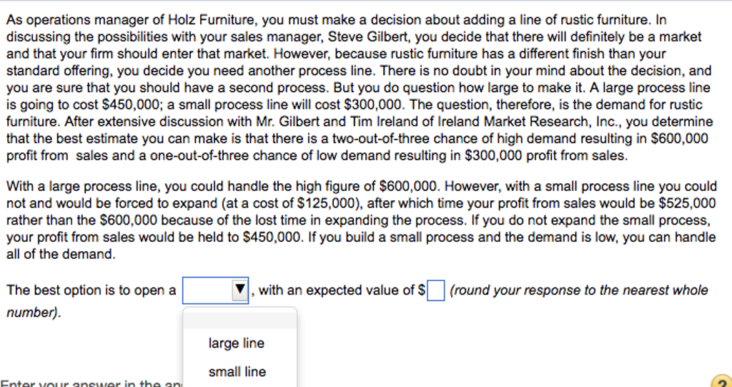Choose 'small line' from the dropdown list

click(x=237, y=372)
